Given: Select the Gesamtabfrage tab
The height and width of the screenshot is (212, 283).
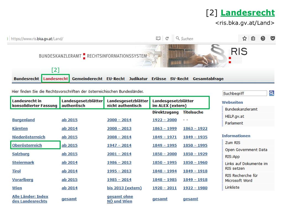Looking at the screenshot, I should coord(208,79).
